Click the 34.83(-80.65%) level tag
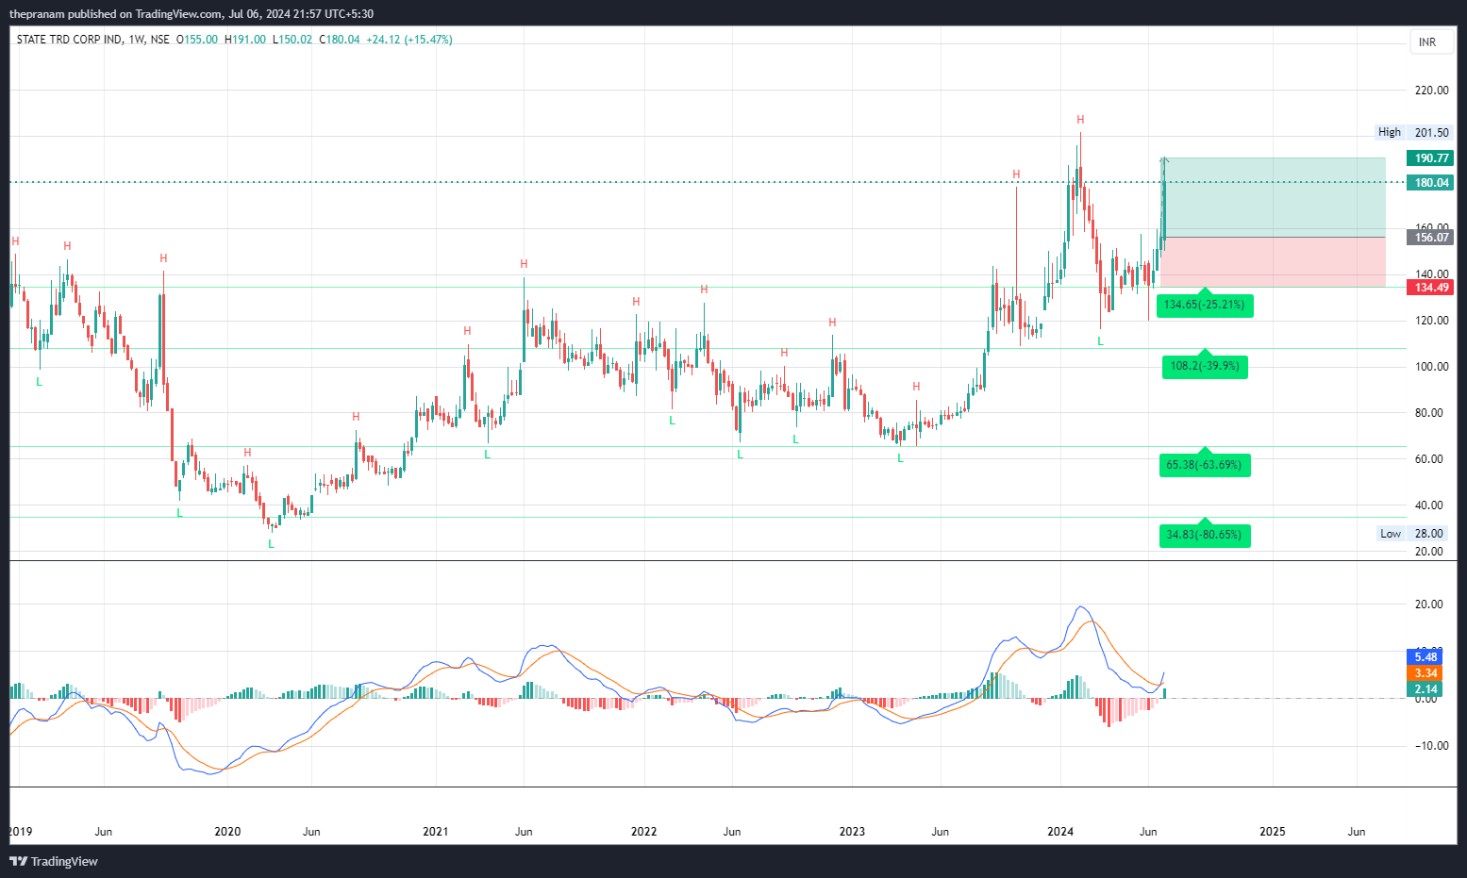The height and width of the screenshot is (878, 1467). point(1204,535)
